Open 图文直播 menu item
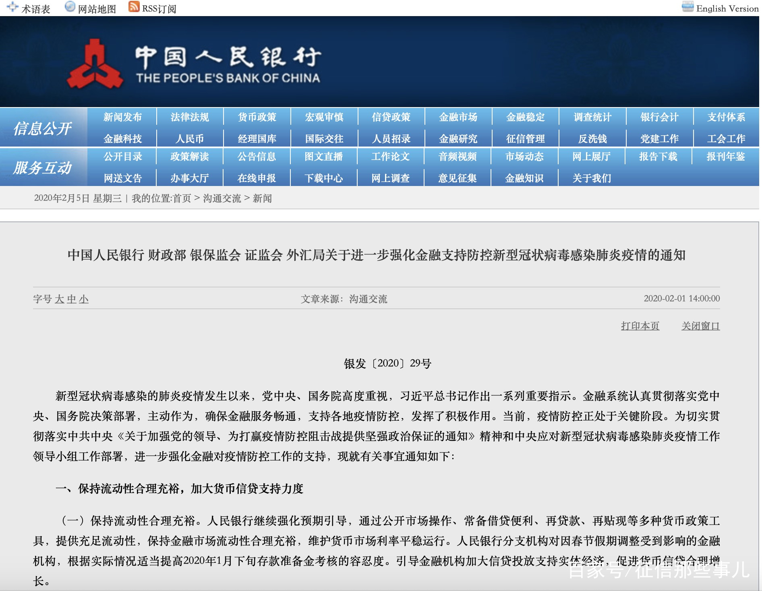762x591 pixels. [x=323, y=157]
